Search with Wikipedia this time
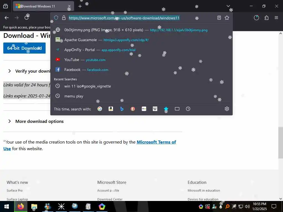This screenshot has width=283, height=212. coord(155,109)
